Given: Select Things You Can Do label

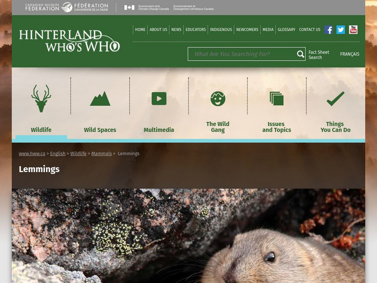Looking at the screenshot, I should coord(336,127).
